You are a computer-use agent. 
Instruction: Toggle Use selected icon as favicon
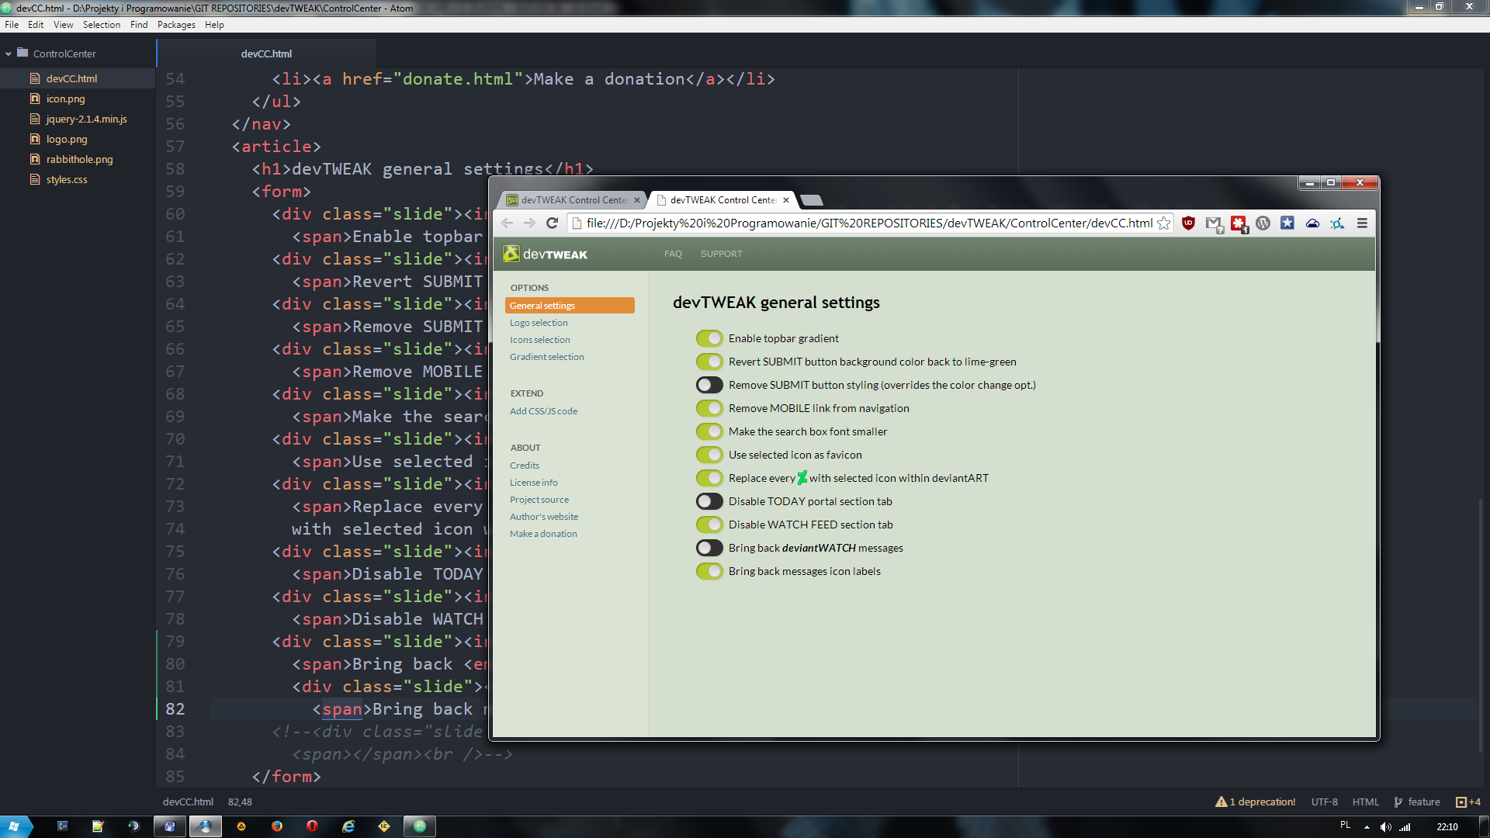point(709,455)
